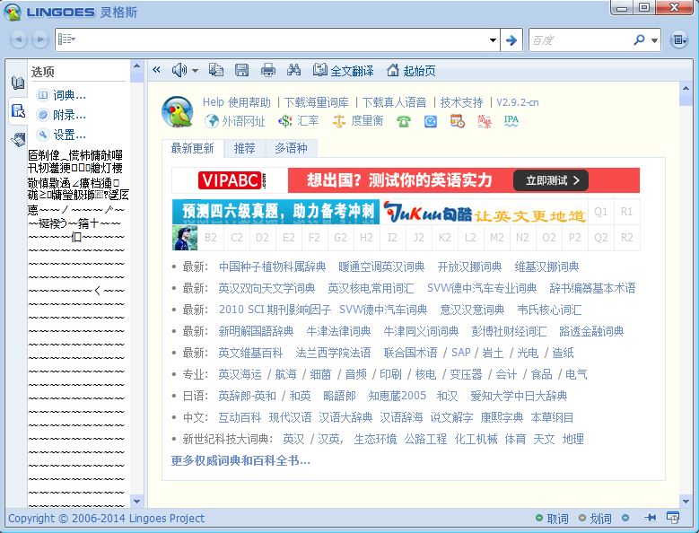699x533 pixels.
Task: Click the blue time zone icon
Action: [430, 121]
